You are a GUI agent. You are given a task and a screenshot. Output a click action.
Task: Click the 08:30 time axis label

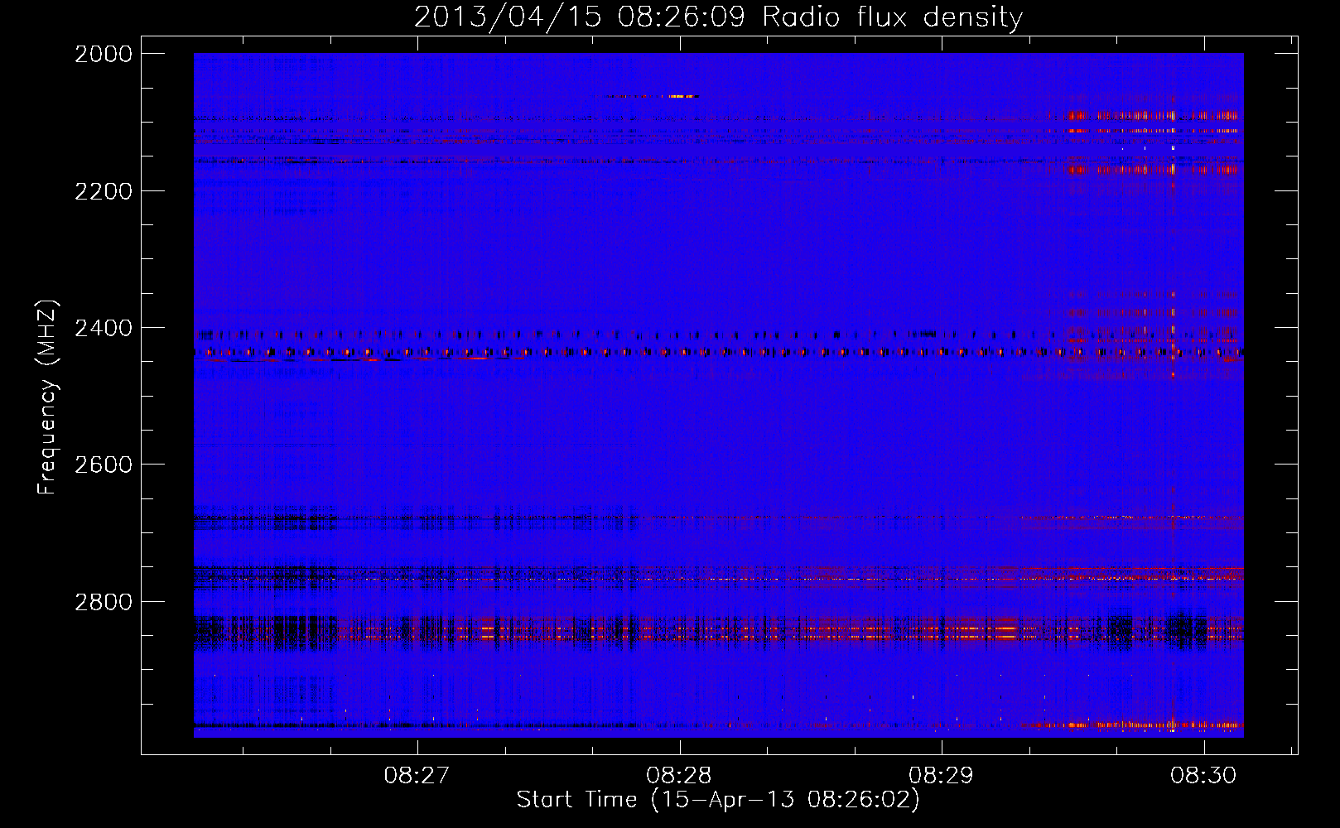1203,775
